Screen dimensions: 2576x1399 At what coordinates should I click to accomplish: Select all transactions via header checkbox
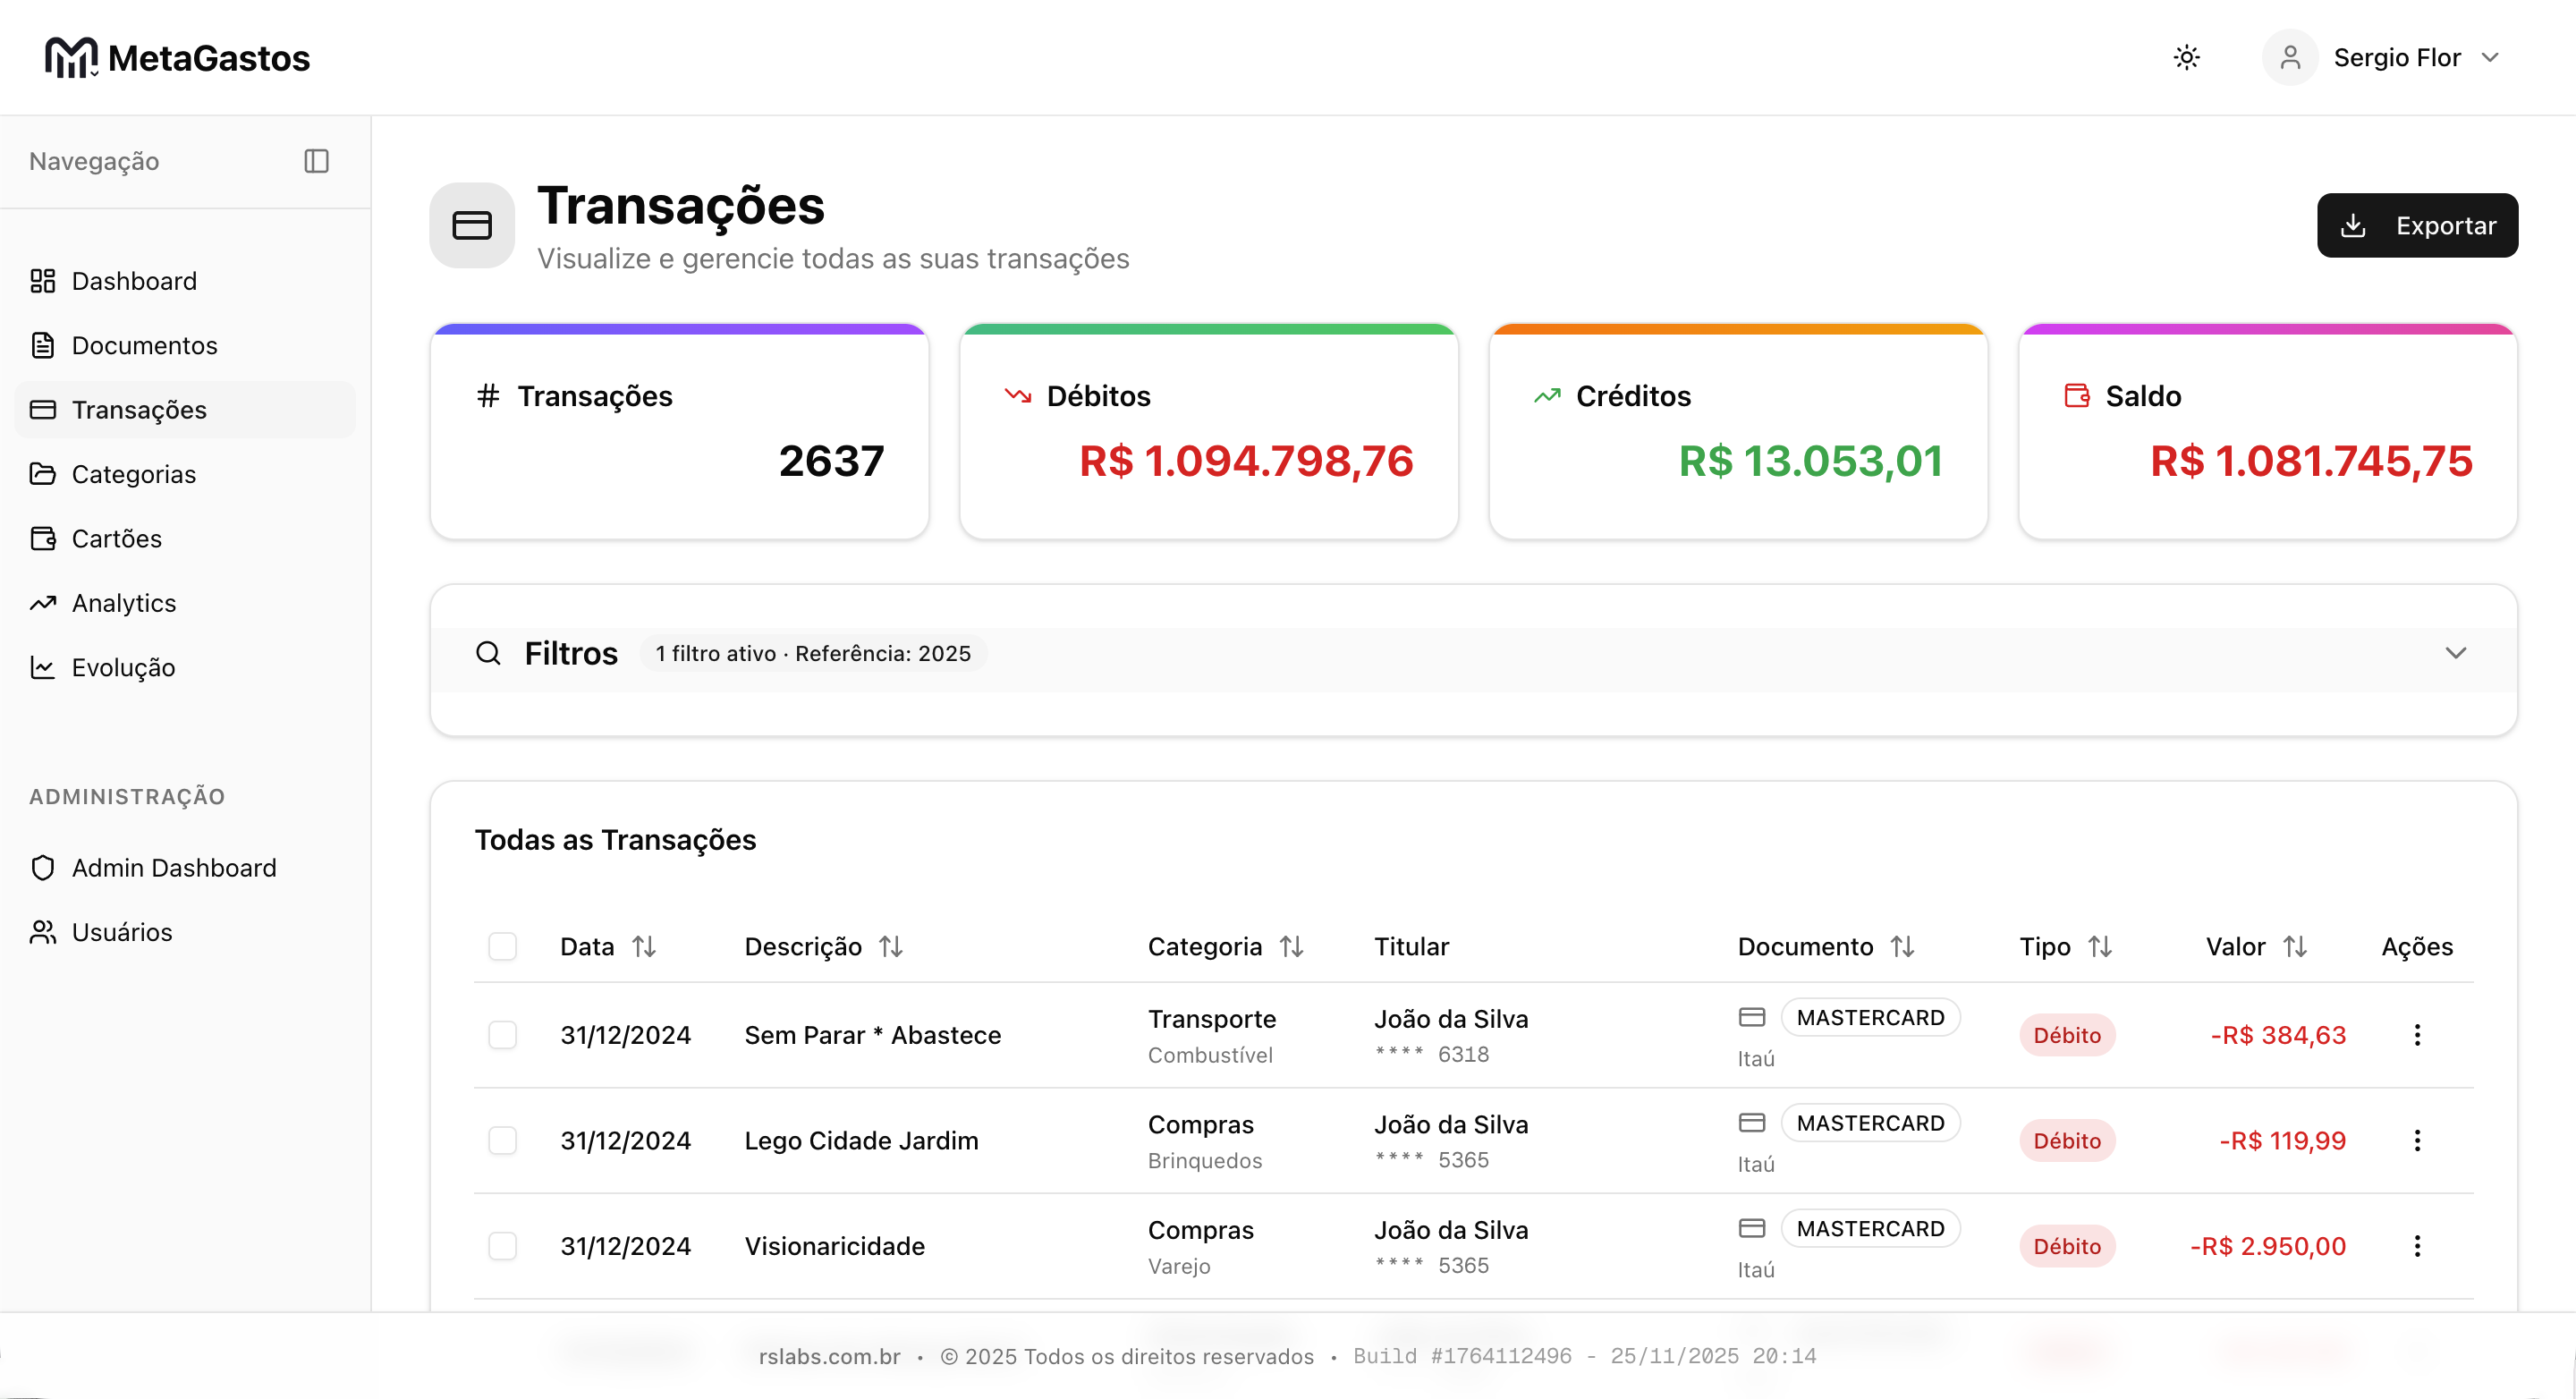tap(503, 946)
